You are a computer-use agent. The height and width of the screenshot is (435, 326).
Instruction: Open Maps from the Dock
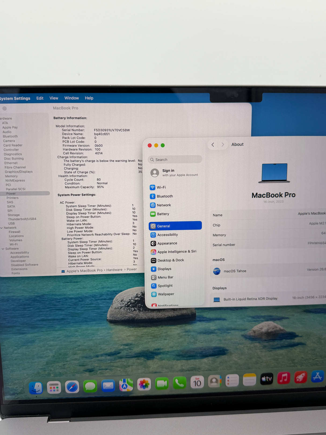pos(126,385)
